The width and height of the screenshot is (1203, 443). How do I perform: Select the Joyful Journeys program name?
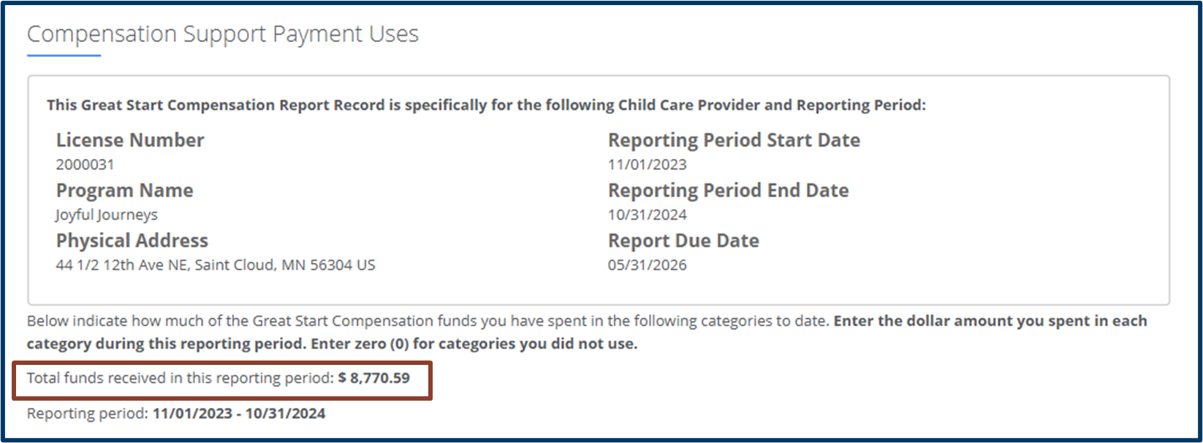(x=107, y=215)
